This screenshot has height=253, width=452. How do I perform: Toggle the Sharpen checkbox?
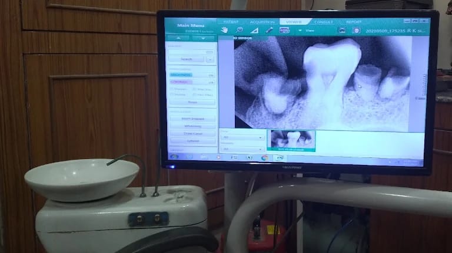[x=172, y=89]
